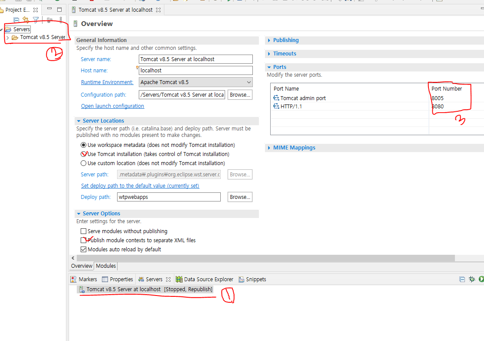Image resolution: width=484 pixels, height=341 pixels.
Task: Select Tomcat v8.5 Server at localhost Stopped row
Action: click(x=145, y=289)
